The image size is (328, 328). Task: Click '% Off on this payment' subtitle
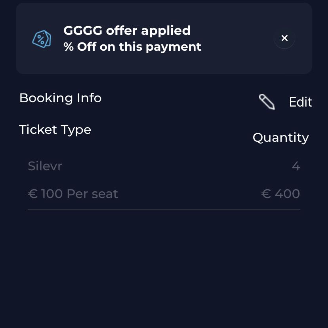[x=132, y=47]
